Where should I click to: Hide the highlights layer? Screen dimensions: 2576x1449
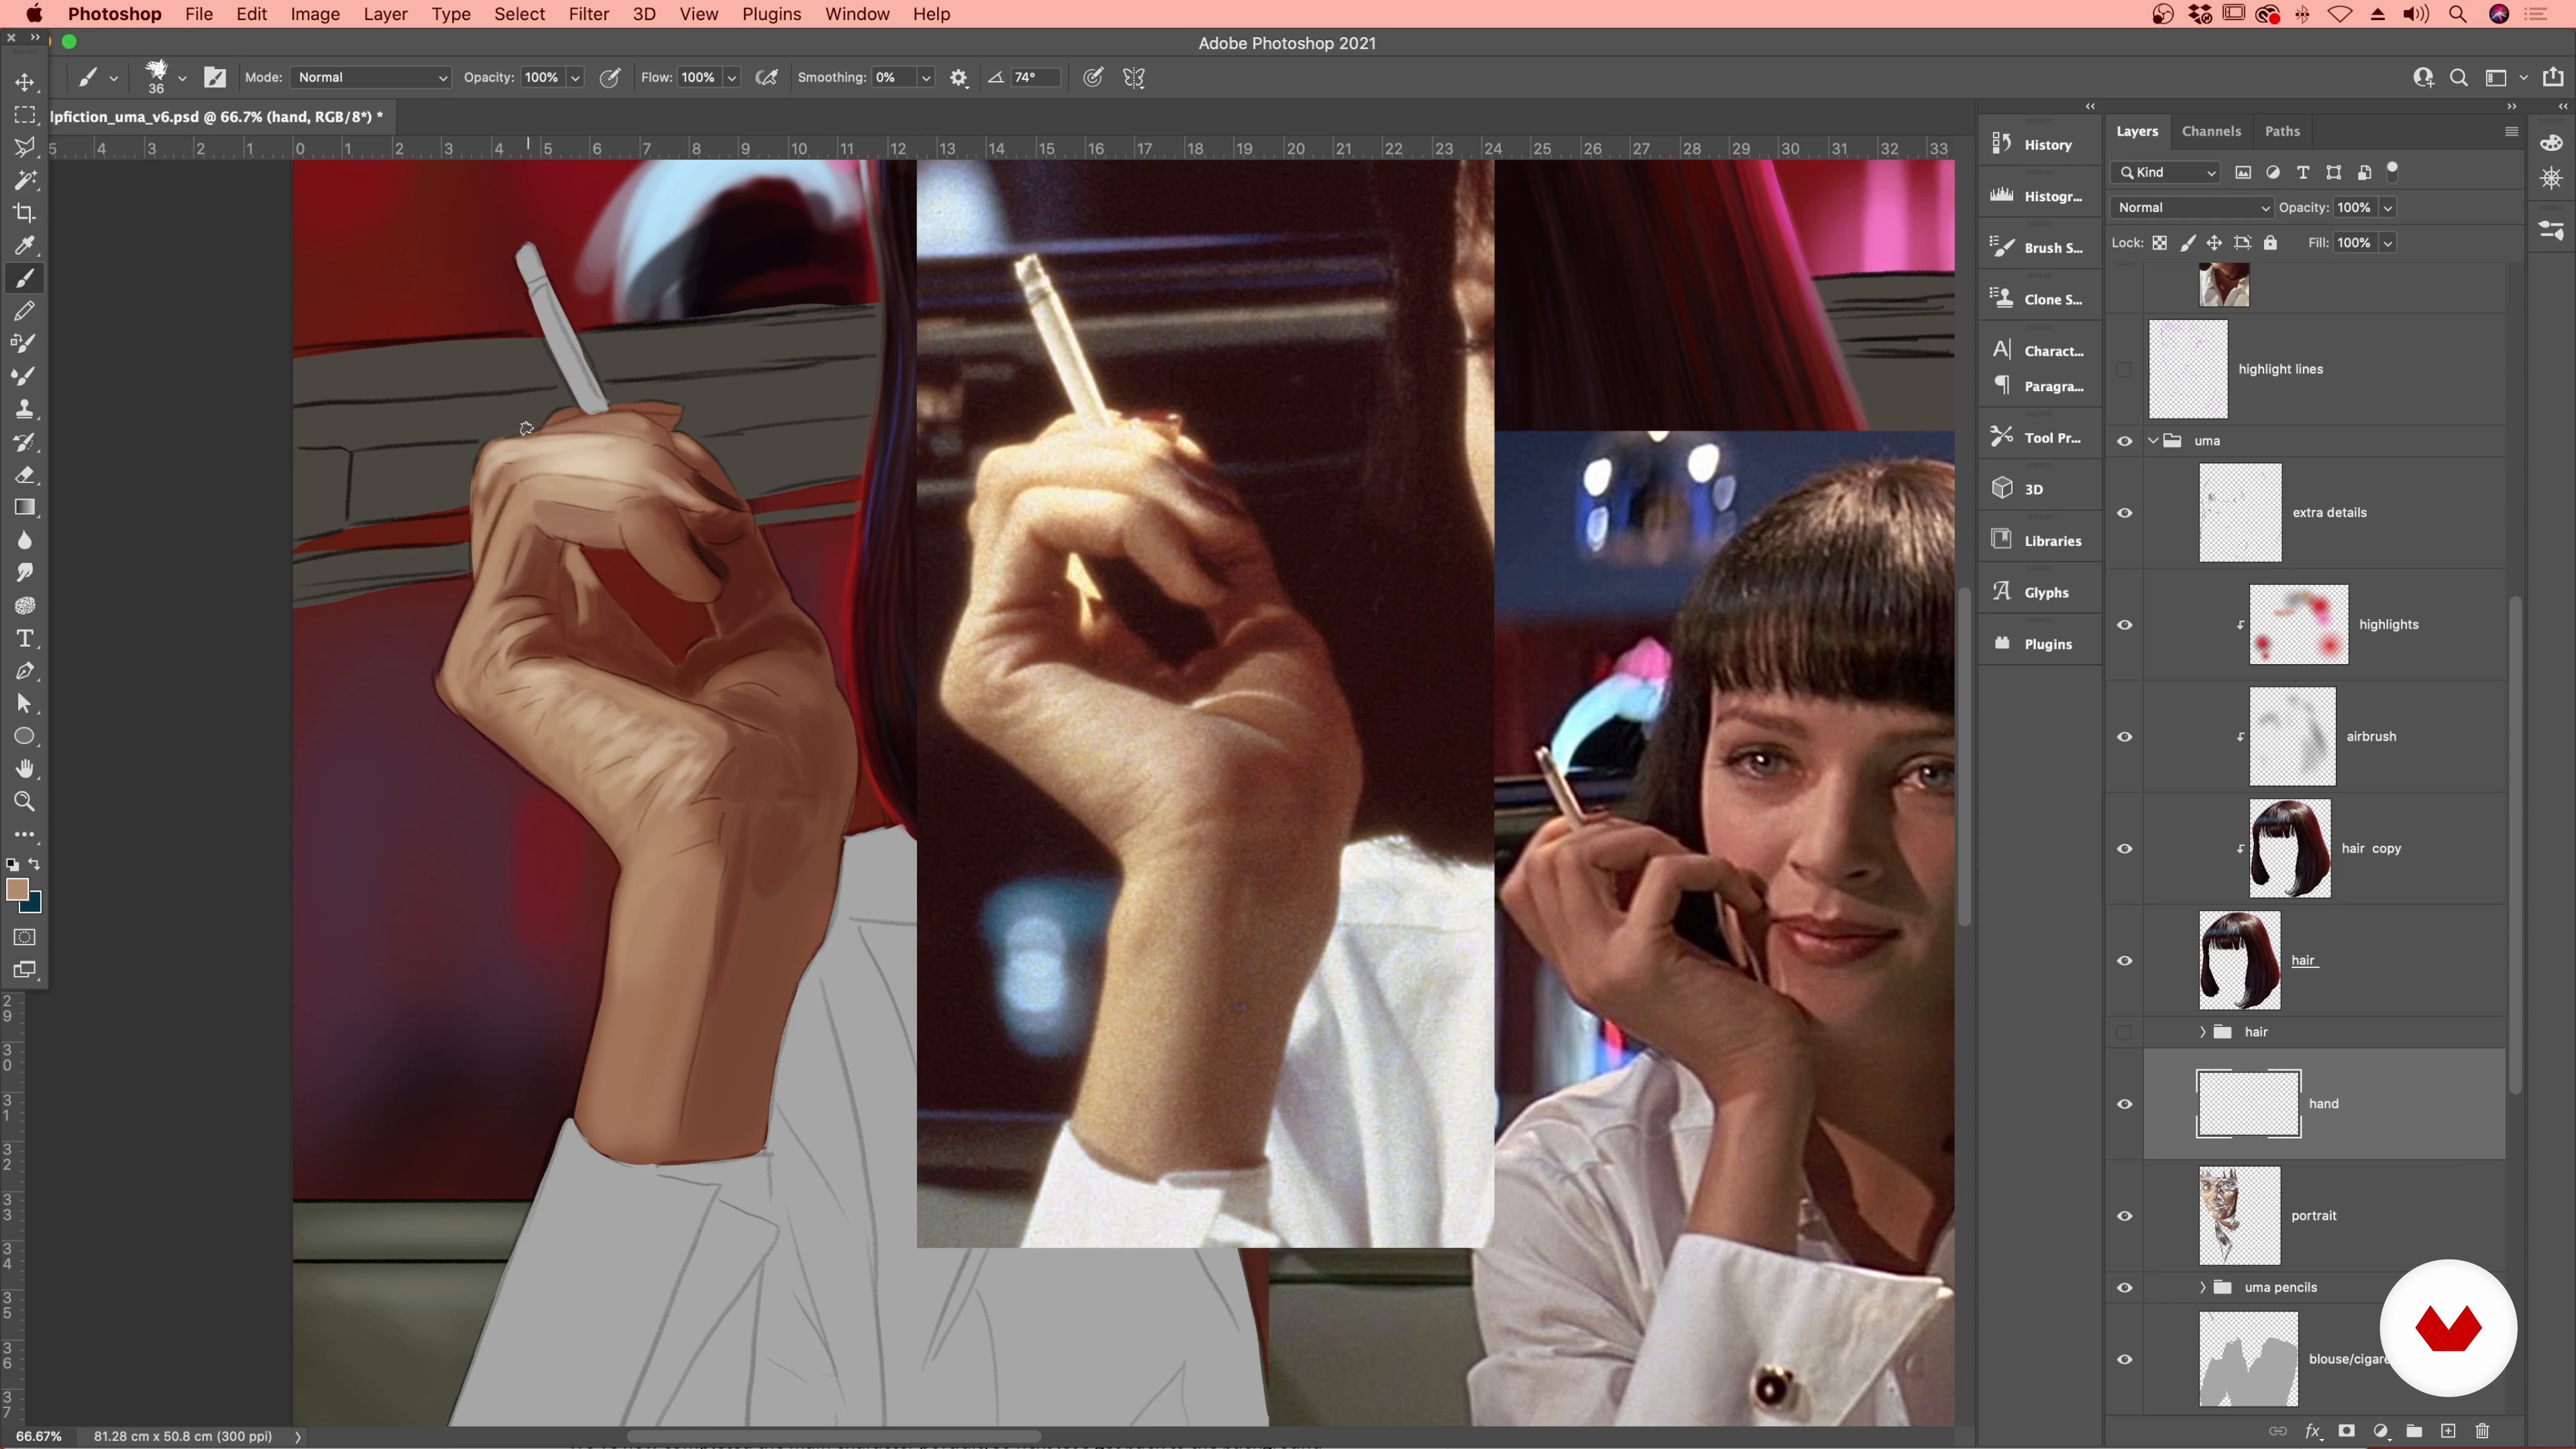2125,625
